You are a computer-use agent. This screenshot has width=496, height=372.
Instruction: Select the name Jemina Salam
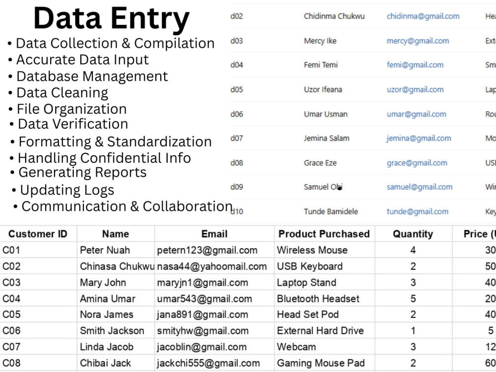click(326, 138)
